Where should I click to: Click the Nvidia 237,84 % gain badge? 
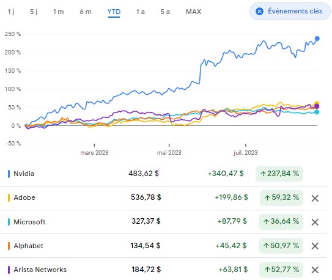click(x=279, y=174)
